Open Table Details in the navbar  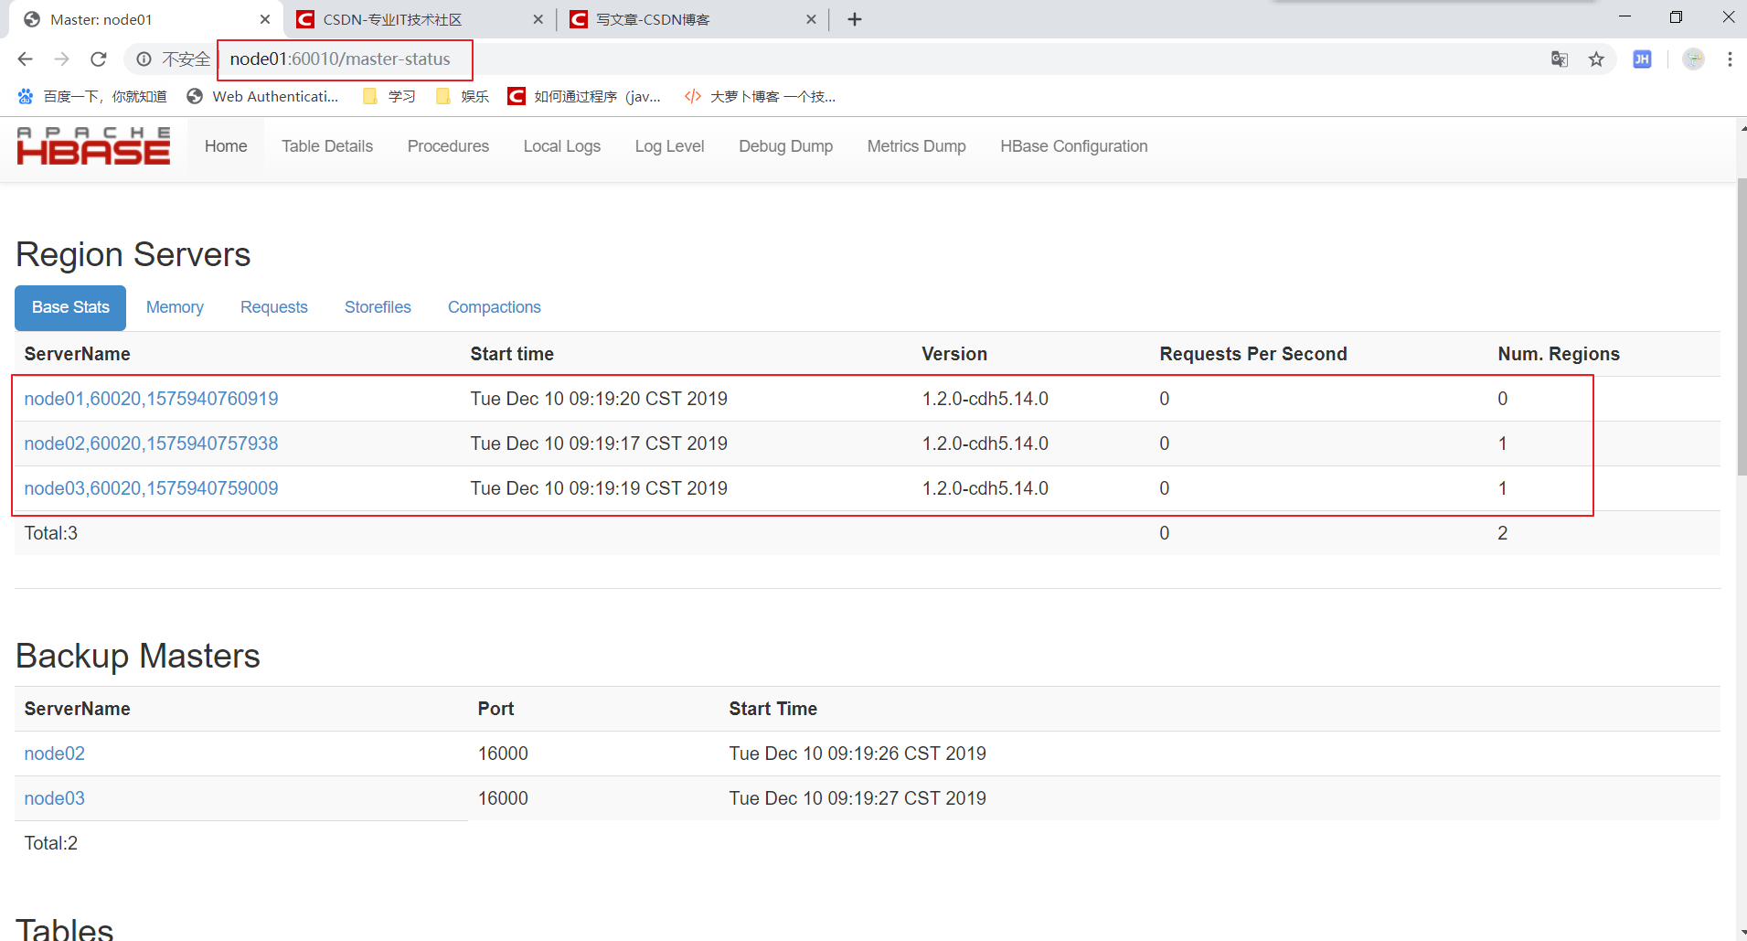click(x=327, y=146)
